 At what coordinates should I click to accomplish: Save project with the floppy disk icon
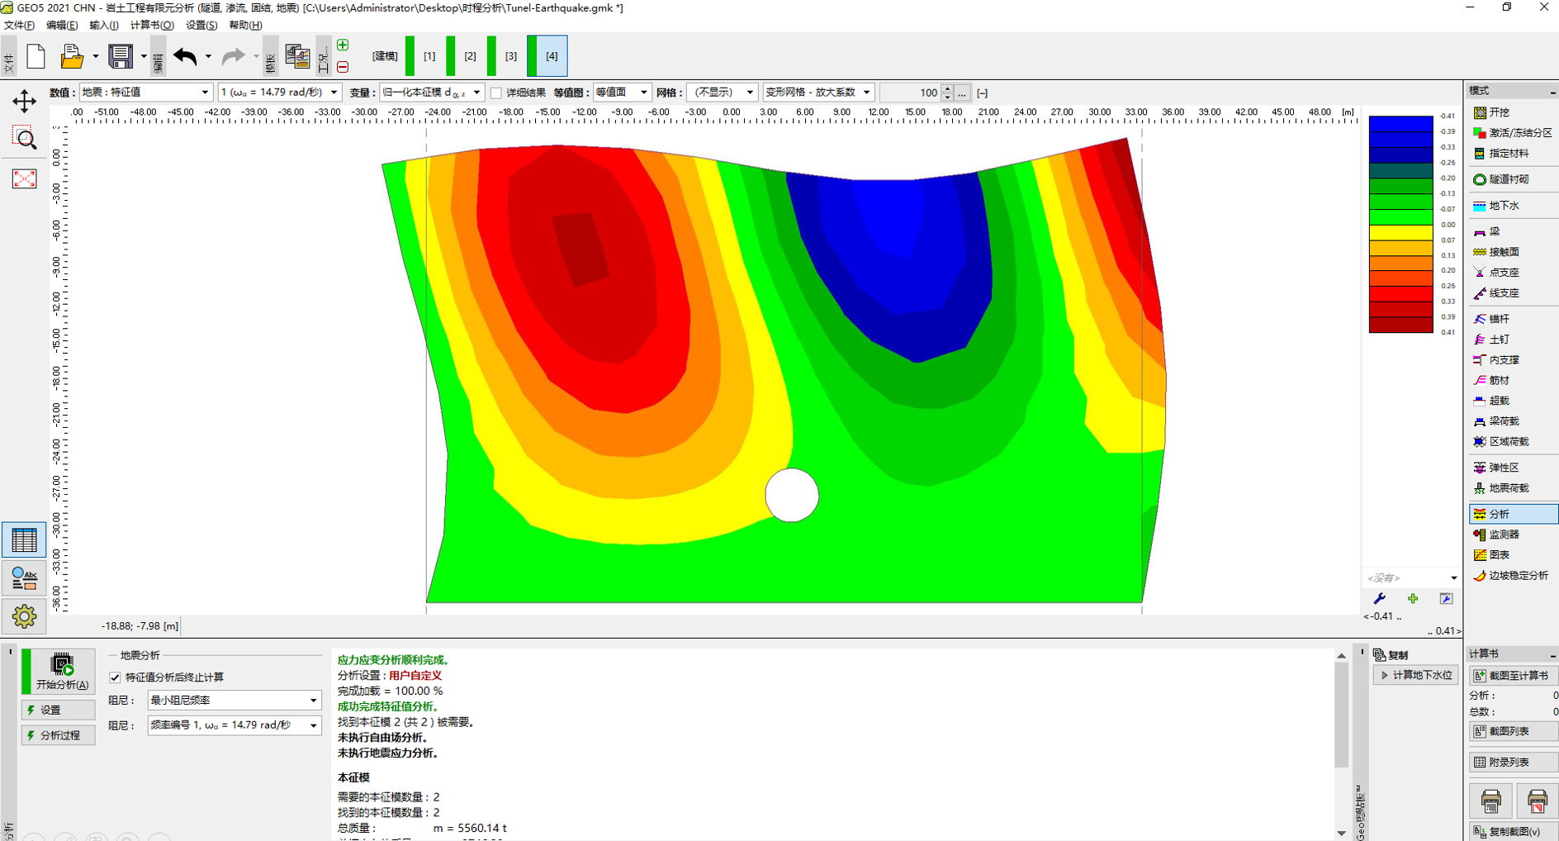121,56
